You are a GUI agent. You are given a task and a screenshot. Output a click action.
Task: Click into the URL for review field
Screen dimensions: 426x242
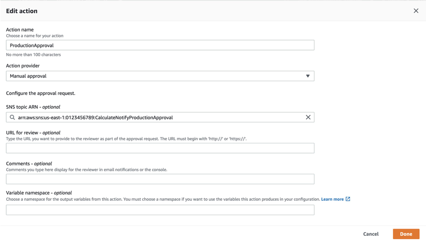160,148
